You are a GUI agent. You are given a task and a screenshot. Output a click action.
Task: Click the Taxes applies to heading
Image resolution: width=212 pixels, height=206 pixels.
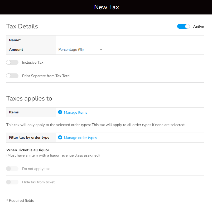click(29, 98)
